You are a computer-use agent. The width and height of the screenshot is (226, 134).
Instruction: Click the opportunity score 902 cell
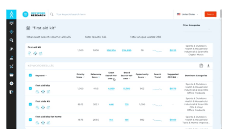[142, 88]
